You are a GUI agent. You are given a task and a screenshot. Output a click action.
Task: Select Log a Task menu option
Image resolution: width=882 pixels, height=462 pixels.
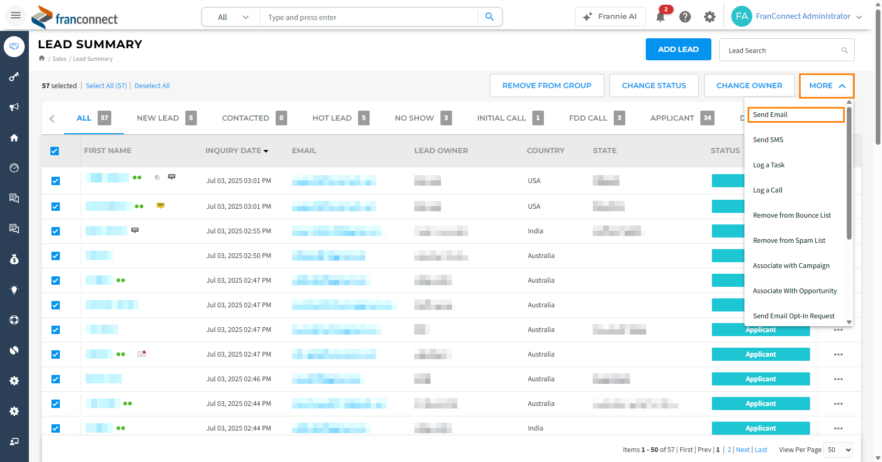coord(769,165)
